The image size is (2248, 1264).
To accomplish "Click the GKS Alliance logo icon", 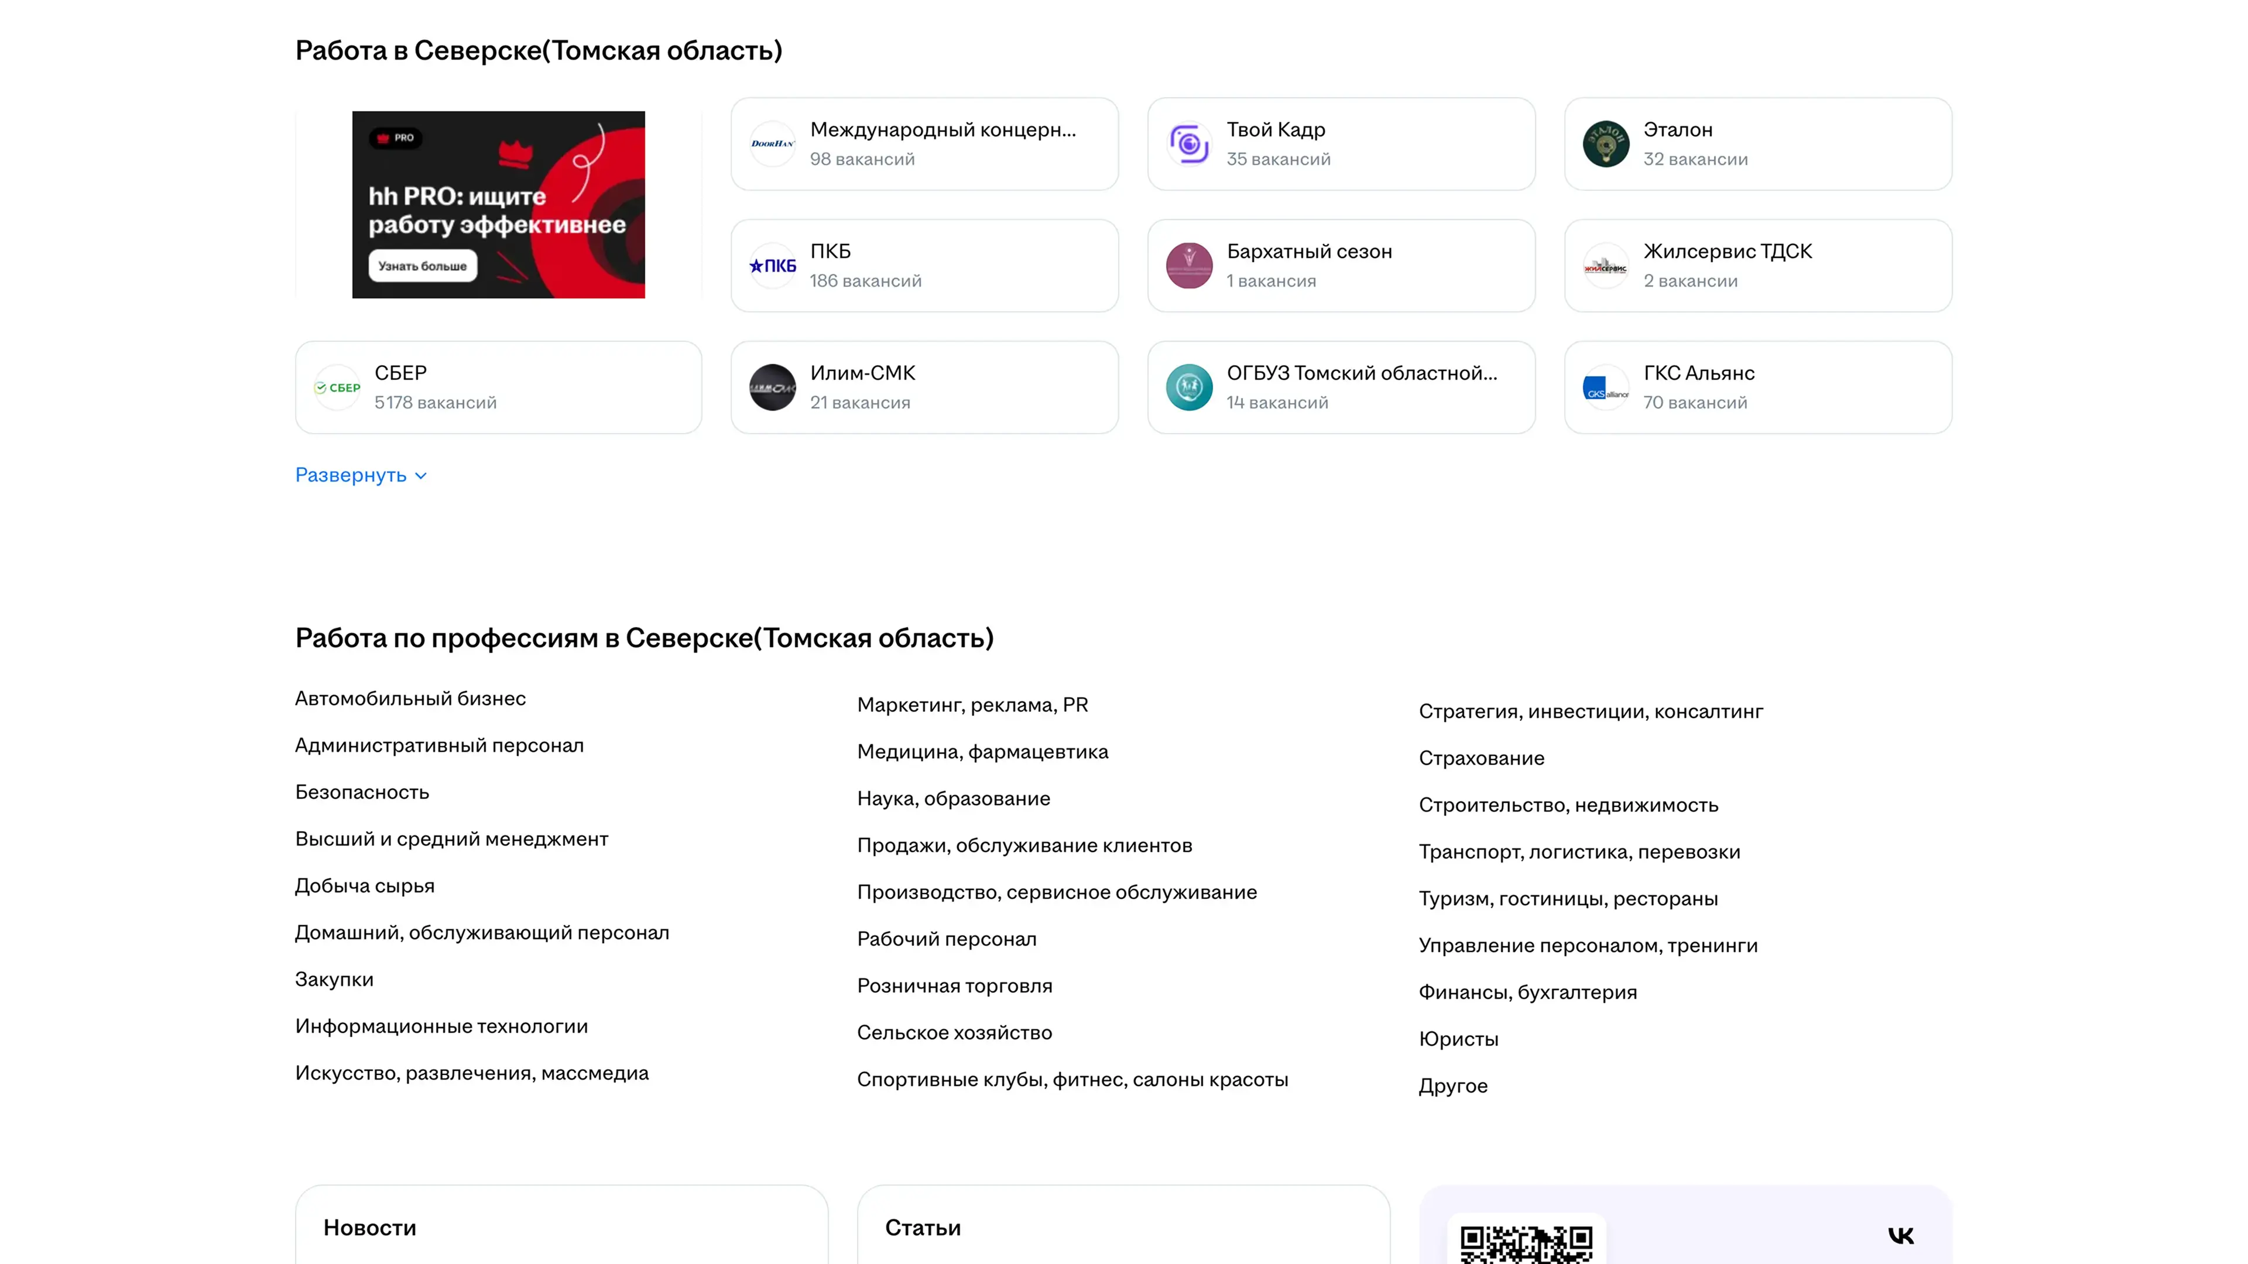I will [x=1606, y=387].
